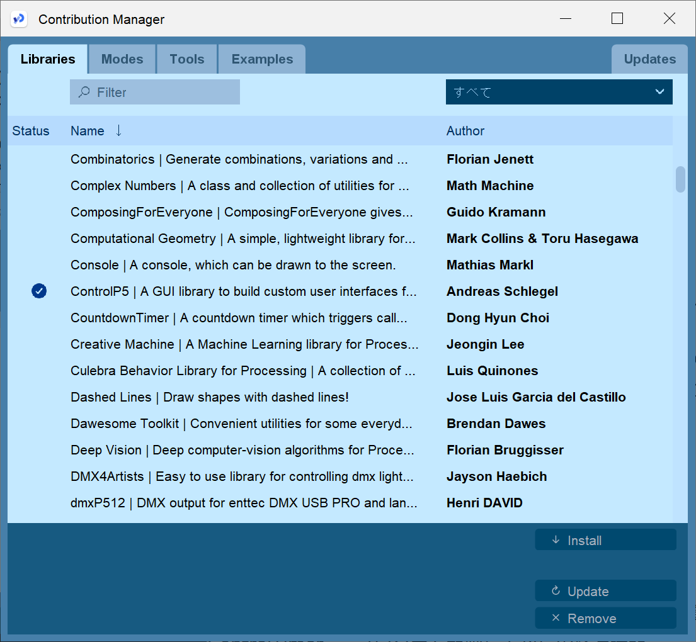
Task: Minimize the Contribution Manager window
Action: tap(566, 18)
